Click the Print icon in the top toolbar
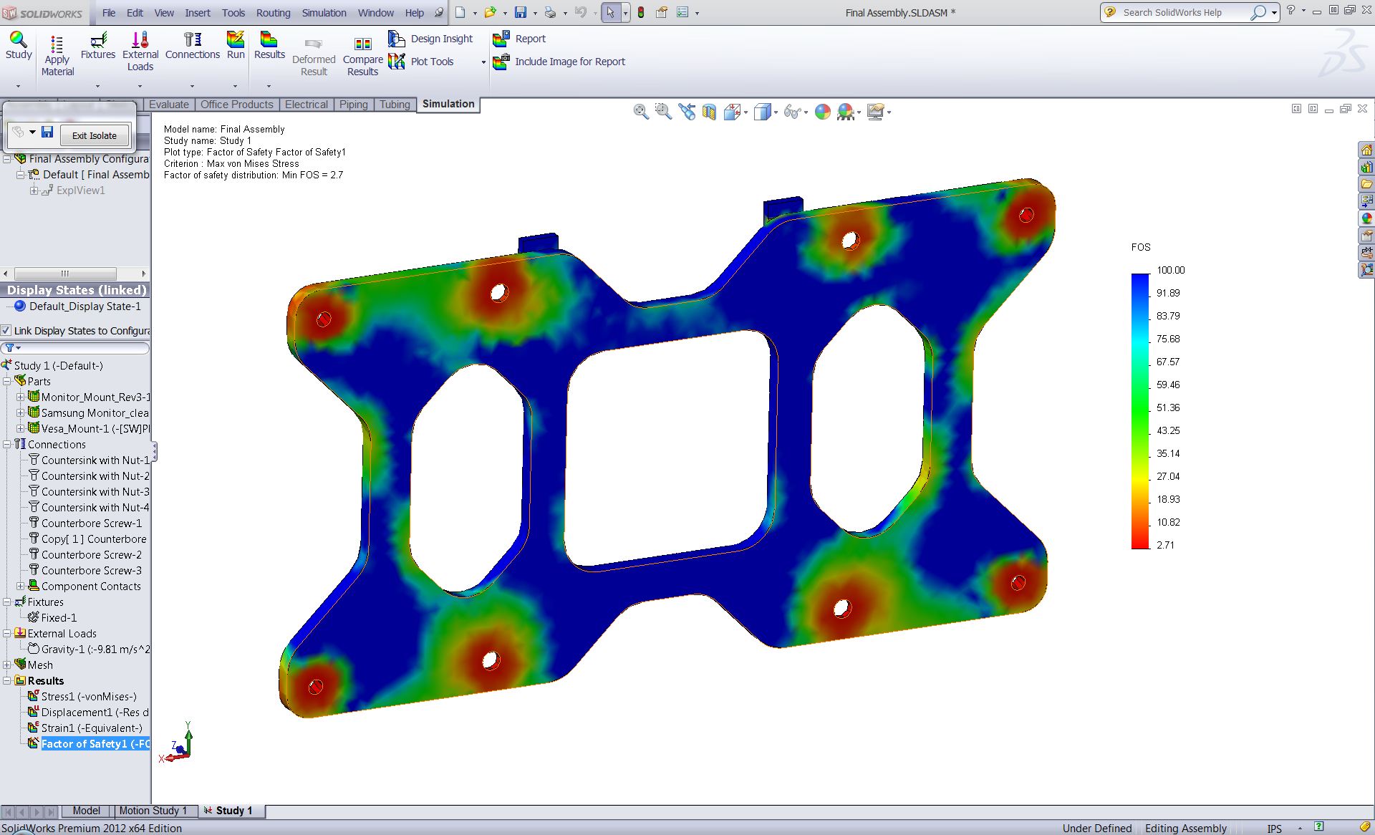The width and height of the screenshot is (1375, 835). click(x=550, y=12)
